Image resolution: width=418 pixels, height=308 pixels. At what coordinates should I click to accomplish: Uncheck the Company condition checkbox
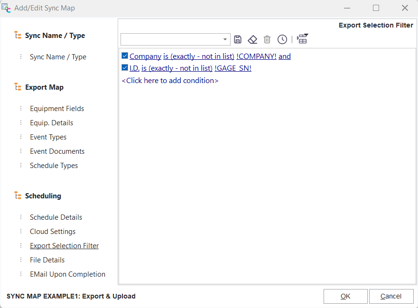point(125,56)
